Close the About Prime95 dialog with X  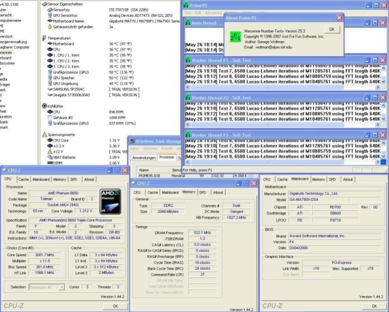pos(339,18)
